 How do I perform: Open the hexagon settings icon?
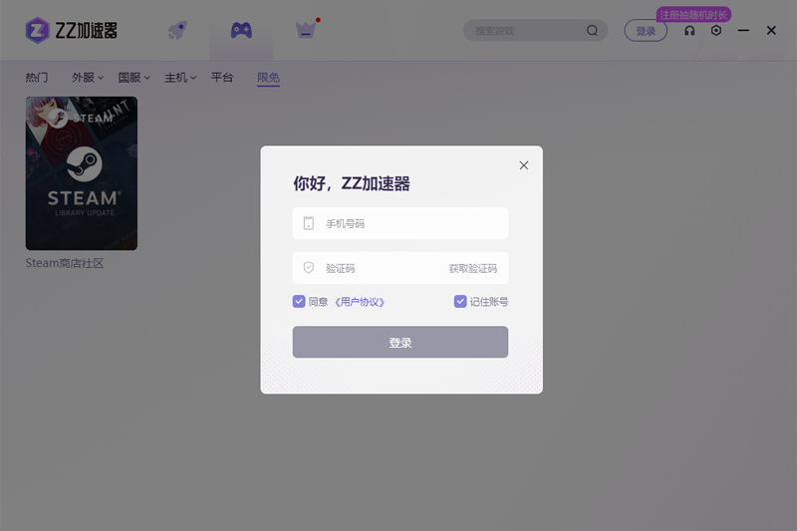coord(716,31)
